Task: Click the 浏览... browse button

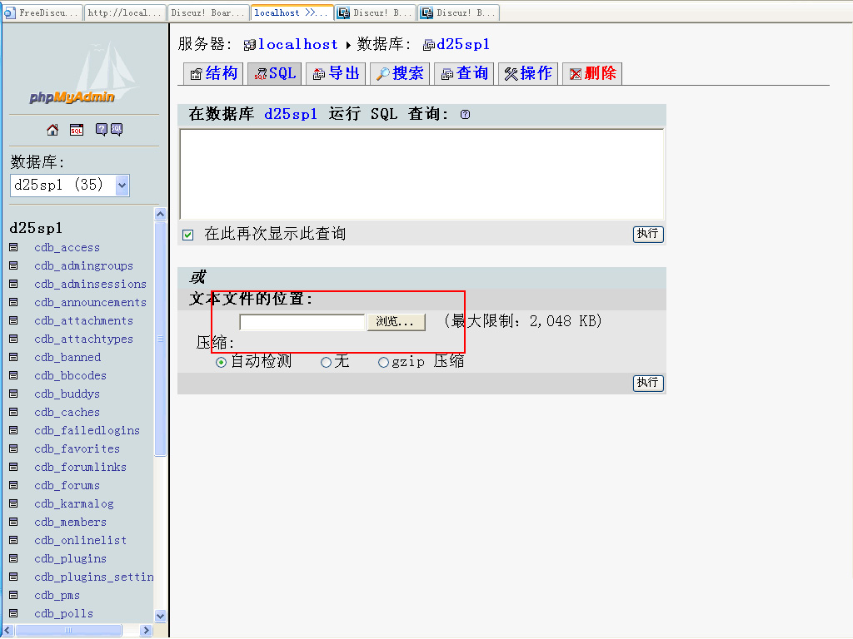Action: tap(395, 321)
